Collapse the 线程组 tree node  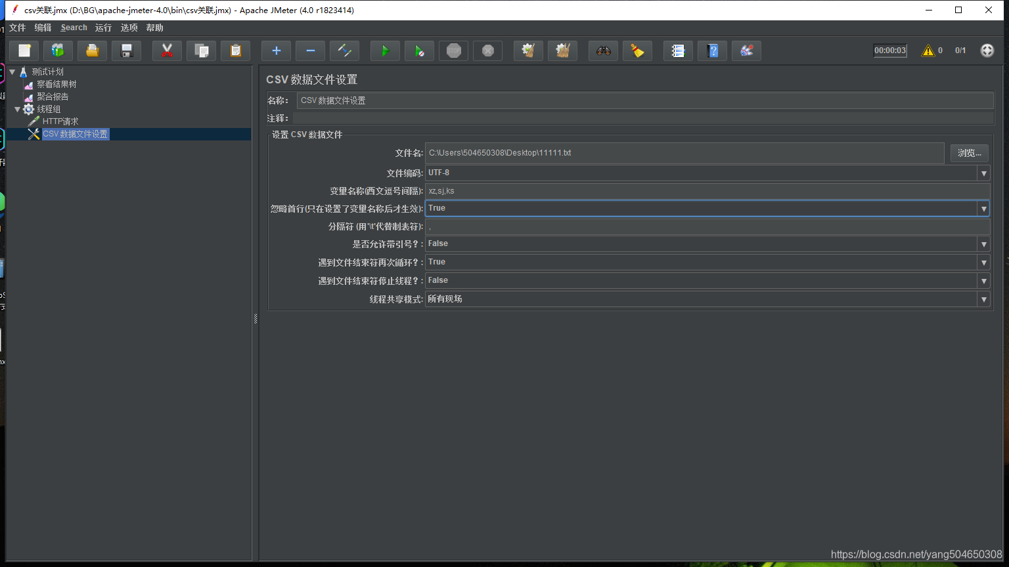coord(17,109)
